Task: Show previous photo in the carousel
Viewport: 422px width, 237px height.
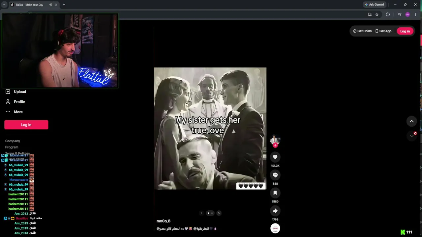Action: (201, 213)
